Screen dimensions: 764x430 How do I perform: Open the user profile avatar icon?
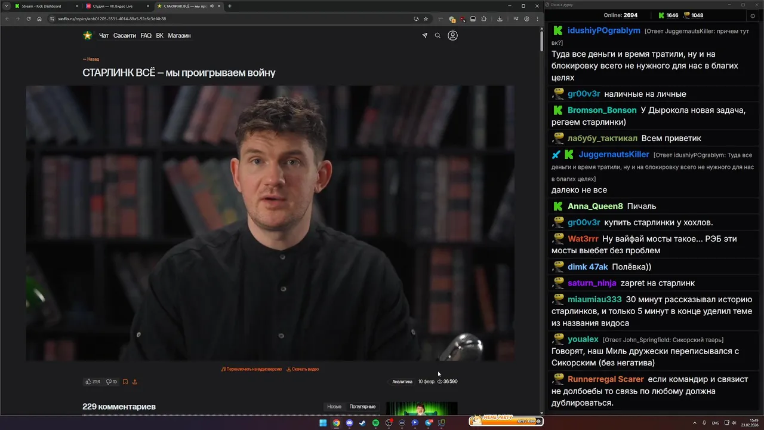point(452,36)
